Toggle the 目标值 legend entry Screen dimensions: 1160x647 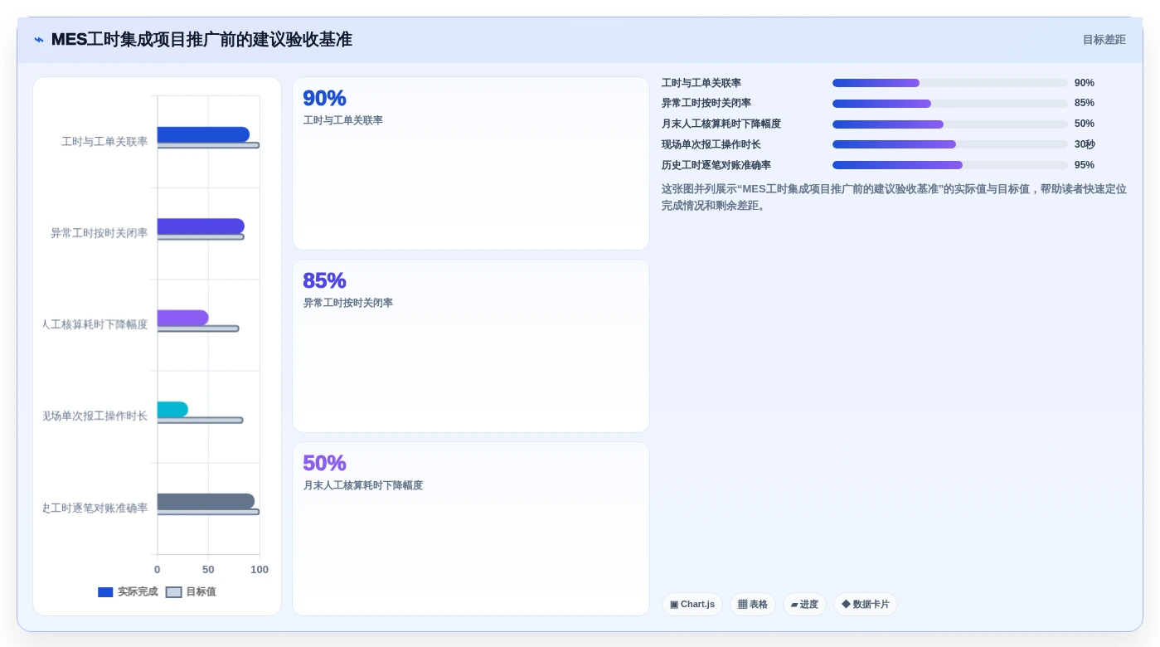pos(191,591)
